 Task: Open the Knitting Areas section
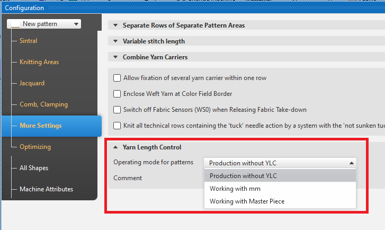(39, 62)
